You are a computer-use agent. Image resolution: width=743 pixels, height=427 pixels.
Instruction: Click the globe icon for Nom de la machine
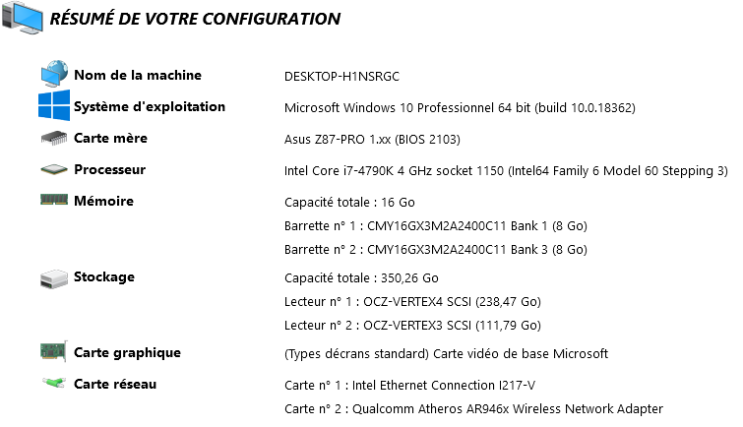point(53,76)
